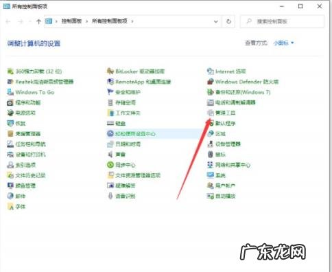Open 任务栏和导航 taskbar icon
This screenshot has width=332, height=272.
tap(10, 144)
